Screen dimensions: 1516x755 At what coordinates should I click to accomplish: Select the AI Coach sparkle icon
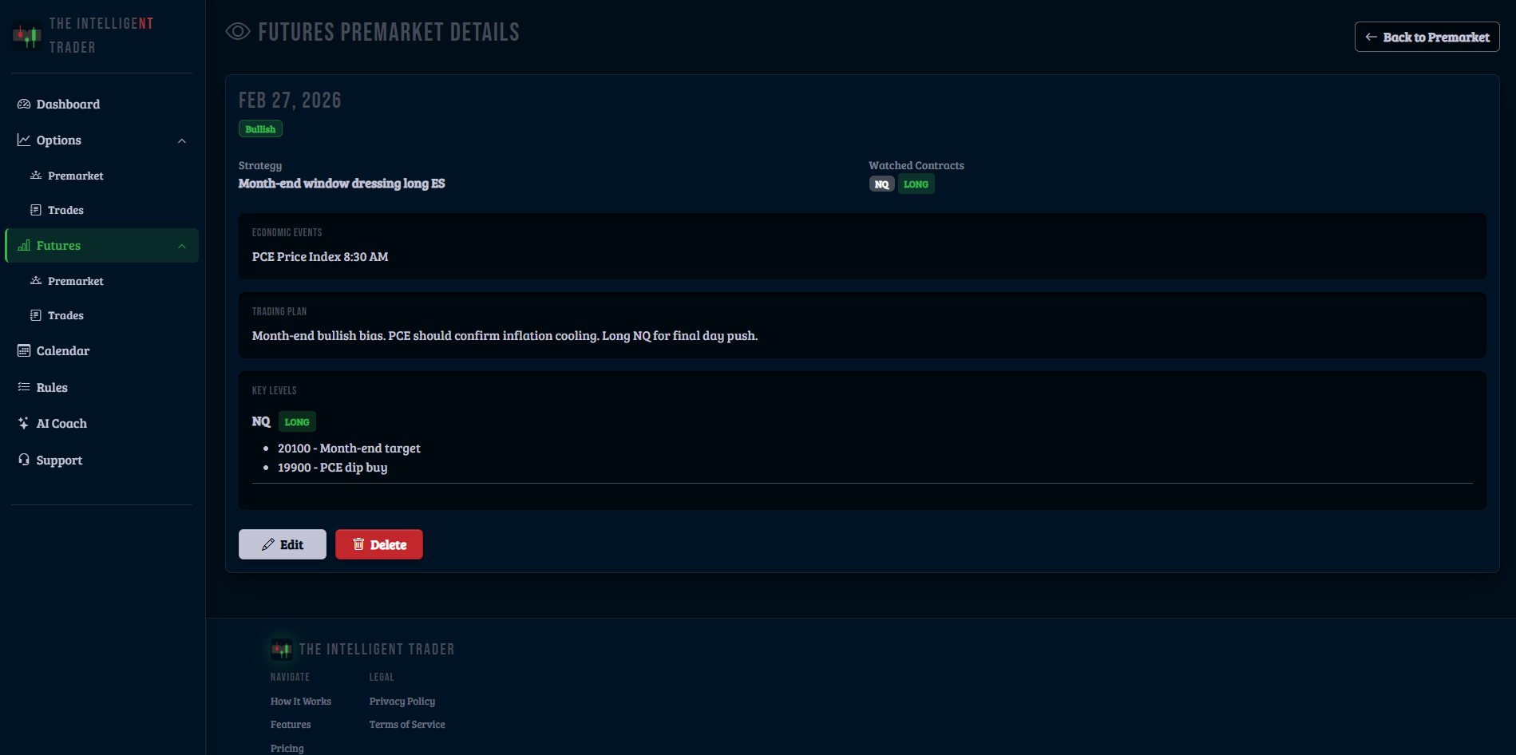coord(24,423)
